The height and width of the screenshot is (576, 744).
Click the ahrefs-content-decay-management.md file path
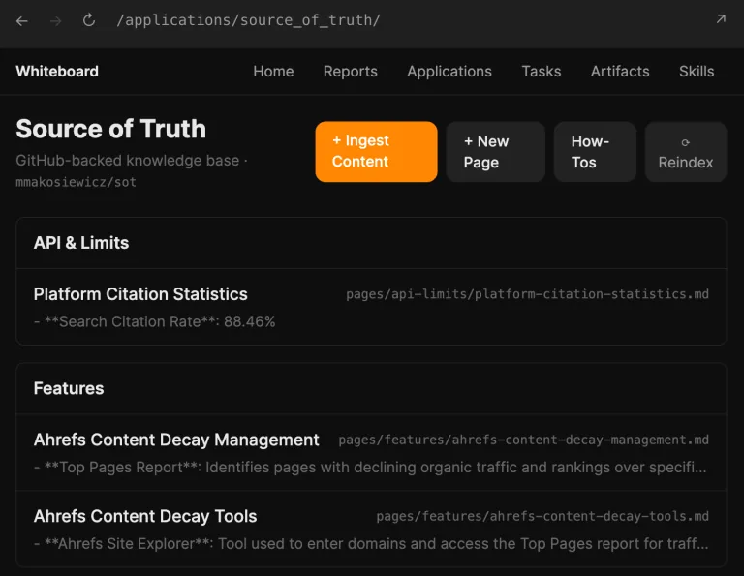coord(524,440)
